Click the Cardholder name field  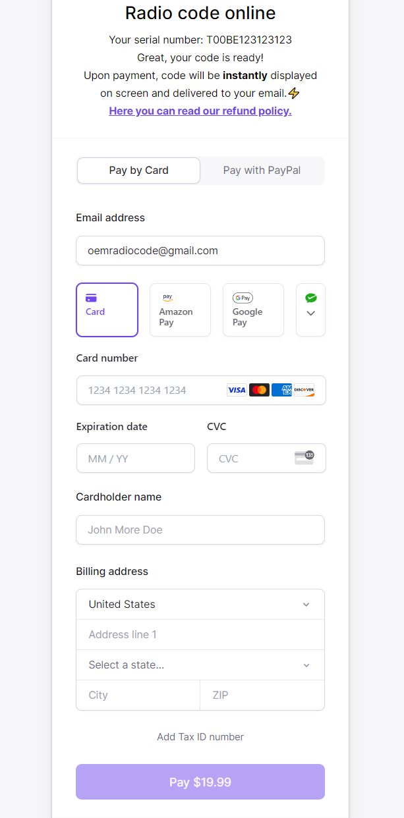coord(200,530)
